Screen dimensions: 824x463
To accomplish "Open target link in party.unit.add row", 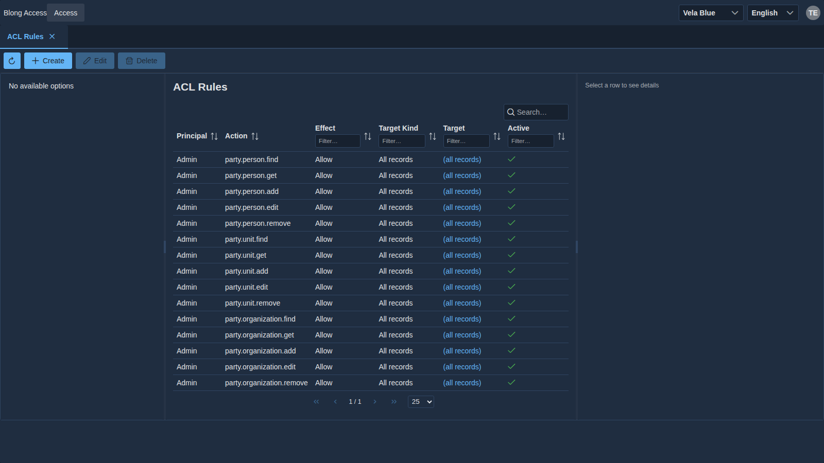I will click(462, 271).
